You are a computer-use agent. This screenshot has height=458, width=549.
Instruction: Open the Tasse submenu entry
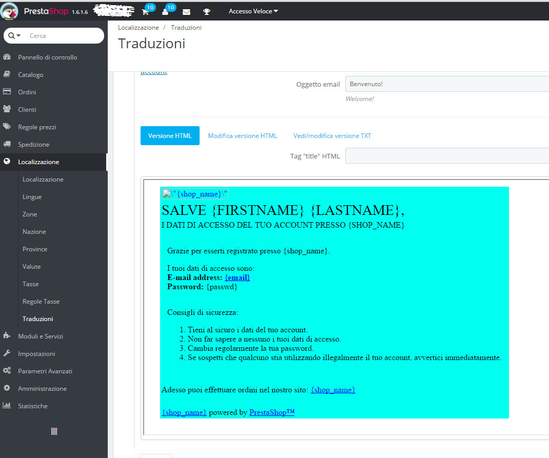pos(30,284)
